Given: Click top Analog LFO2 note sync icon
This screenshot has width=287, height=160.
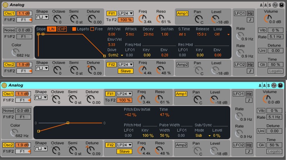Looking at the screenshot, I should pyautogui.click(x=250, y=71).
